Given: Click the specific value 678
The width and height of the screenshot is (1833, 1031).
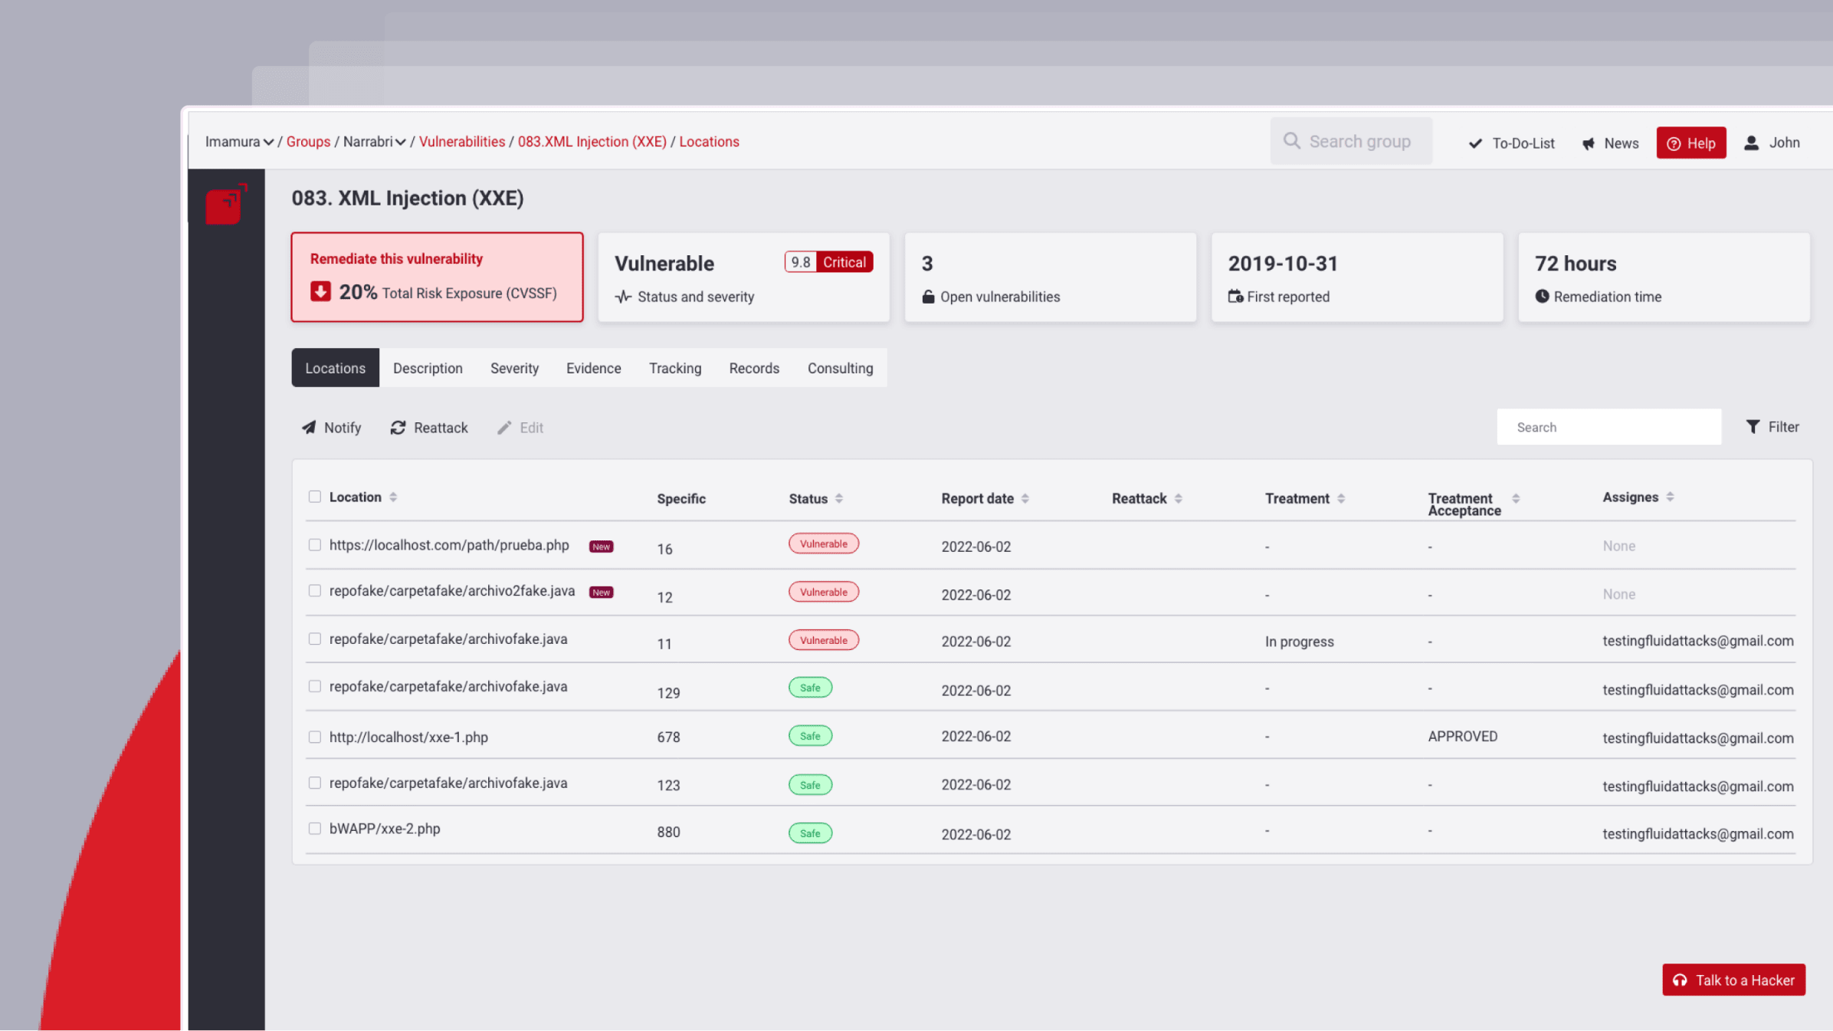Looking at the screenshot, I should click(668, 737).
